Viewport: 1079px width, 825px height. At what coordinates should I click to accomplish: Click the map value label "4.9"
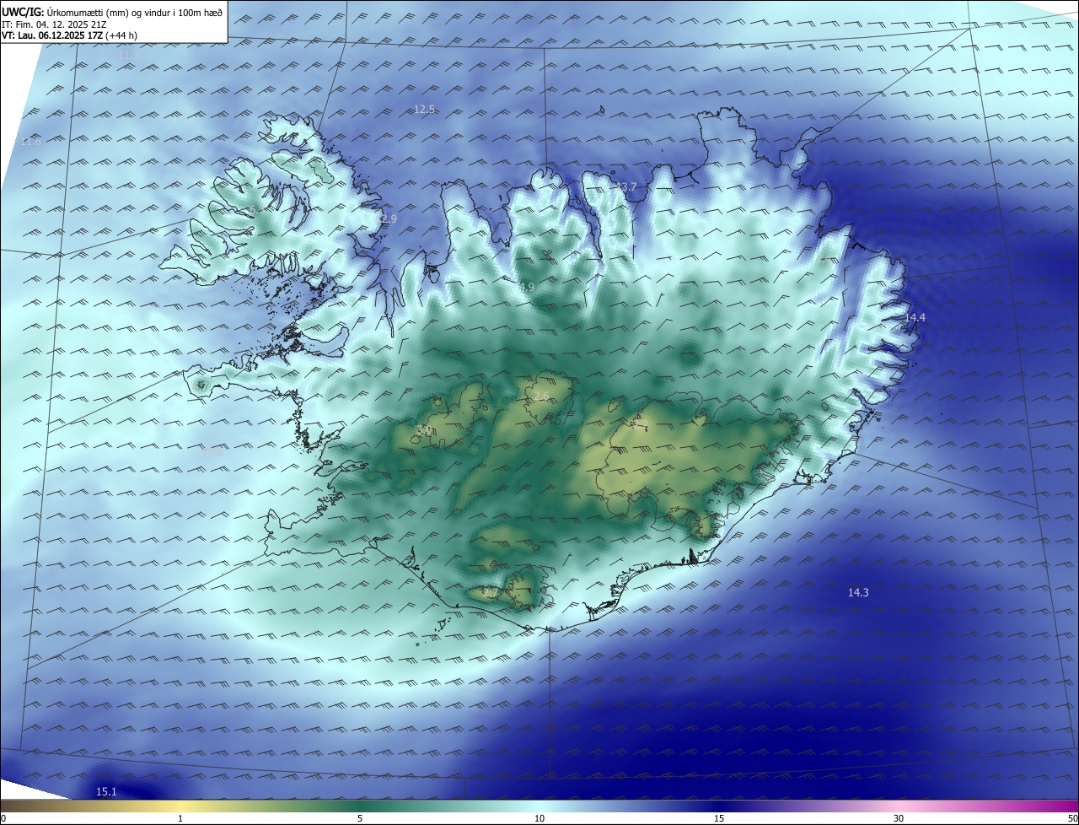[x=526, y=288]
